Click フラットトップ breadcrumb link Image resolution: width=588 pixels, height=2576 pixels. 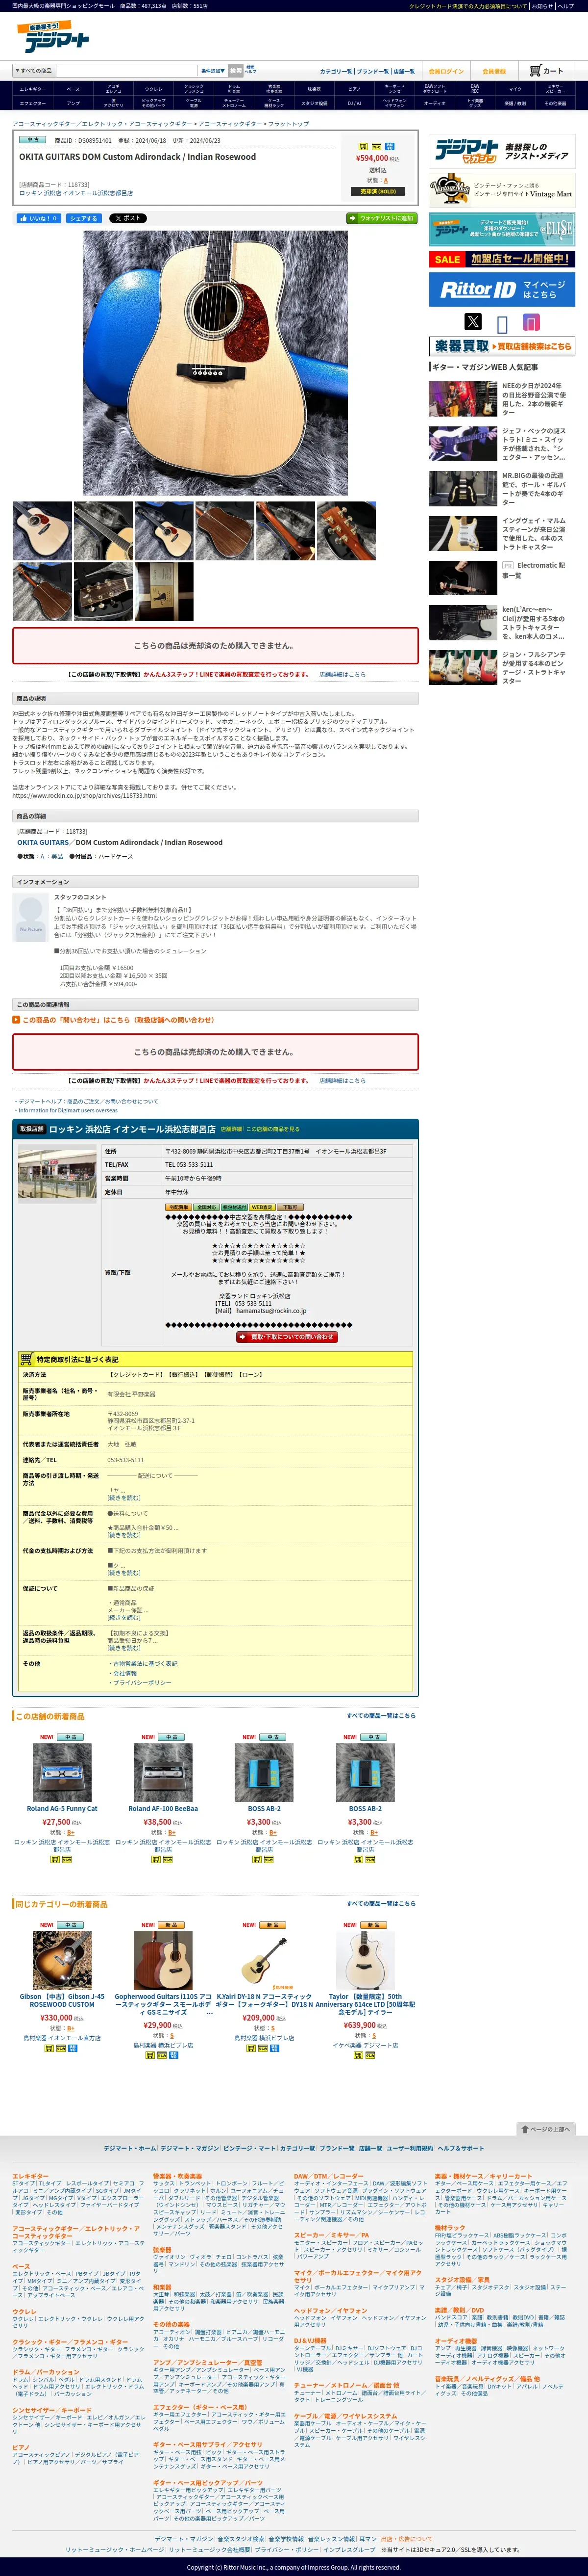(x=289, y=124)
